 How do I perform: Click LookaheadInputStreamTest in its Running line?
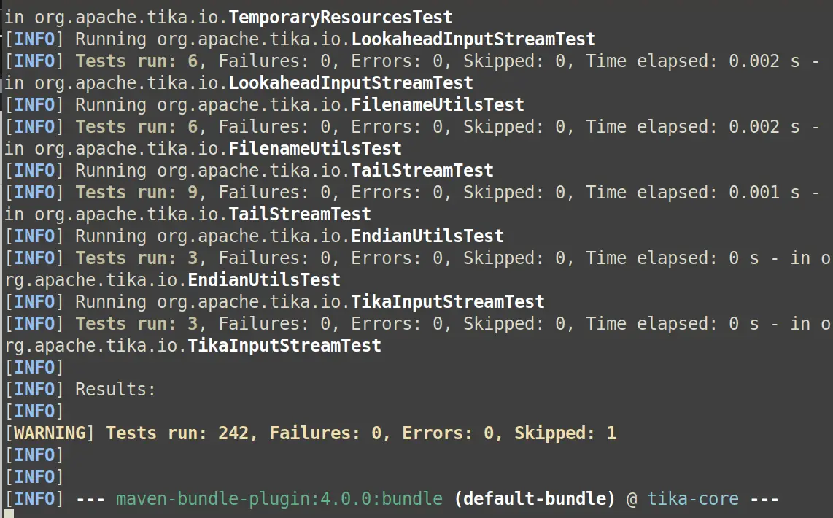click(x=473, y=39)
